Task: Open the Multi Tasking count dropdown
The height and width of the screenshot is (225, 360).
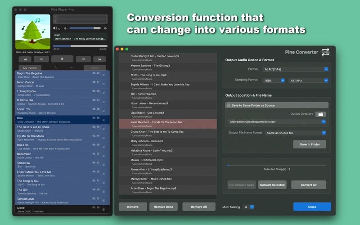Action: (x=248, y=207)
